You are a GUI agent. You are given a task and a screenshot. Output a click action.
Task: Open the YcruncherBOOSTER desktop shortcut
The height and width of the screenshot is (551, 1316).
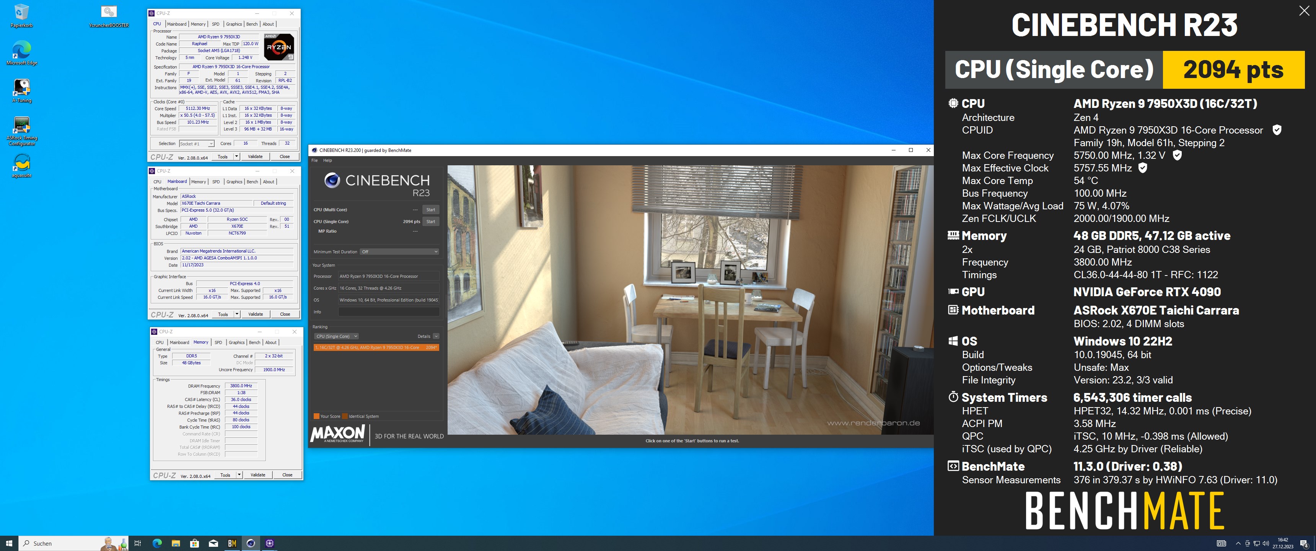pos(109,16)
